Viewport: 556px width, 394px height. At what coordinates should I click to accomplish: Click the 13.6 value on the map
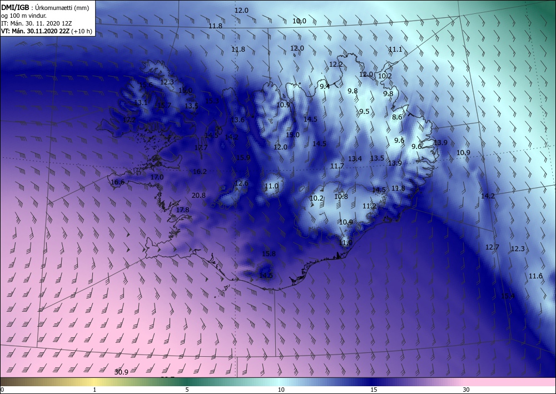point(237,120)
